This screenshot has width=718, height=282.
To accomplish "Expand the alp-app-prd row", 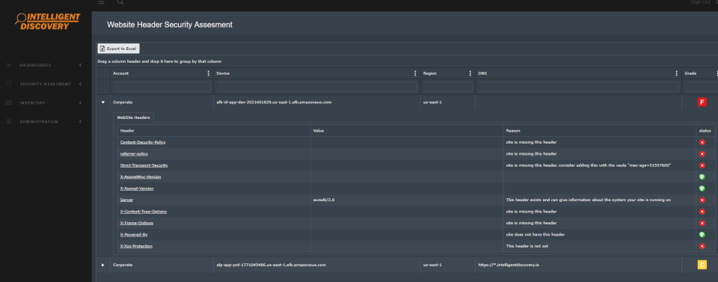I will coord(102,265).
